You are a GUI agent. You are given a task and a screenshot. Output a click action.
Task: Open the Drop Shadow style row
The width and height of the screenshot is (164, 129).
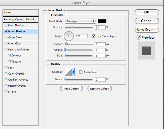click(x=20, y=25)
